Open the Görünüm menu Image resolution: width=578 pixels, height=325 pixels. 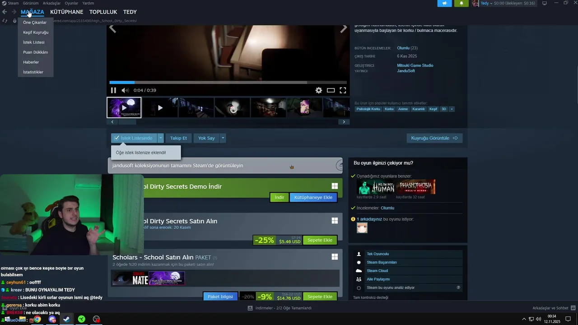(x=31, y=3)
